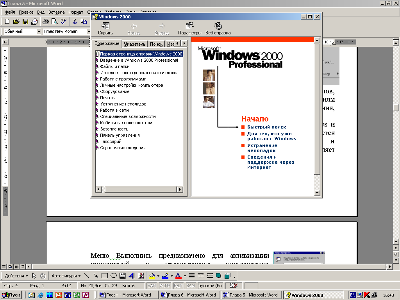This screenshot has height=300, width=400.
Task: Click the Cut scissors icon
Action: 75,22
